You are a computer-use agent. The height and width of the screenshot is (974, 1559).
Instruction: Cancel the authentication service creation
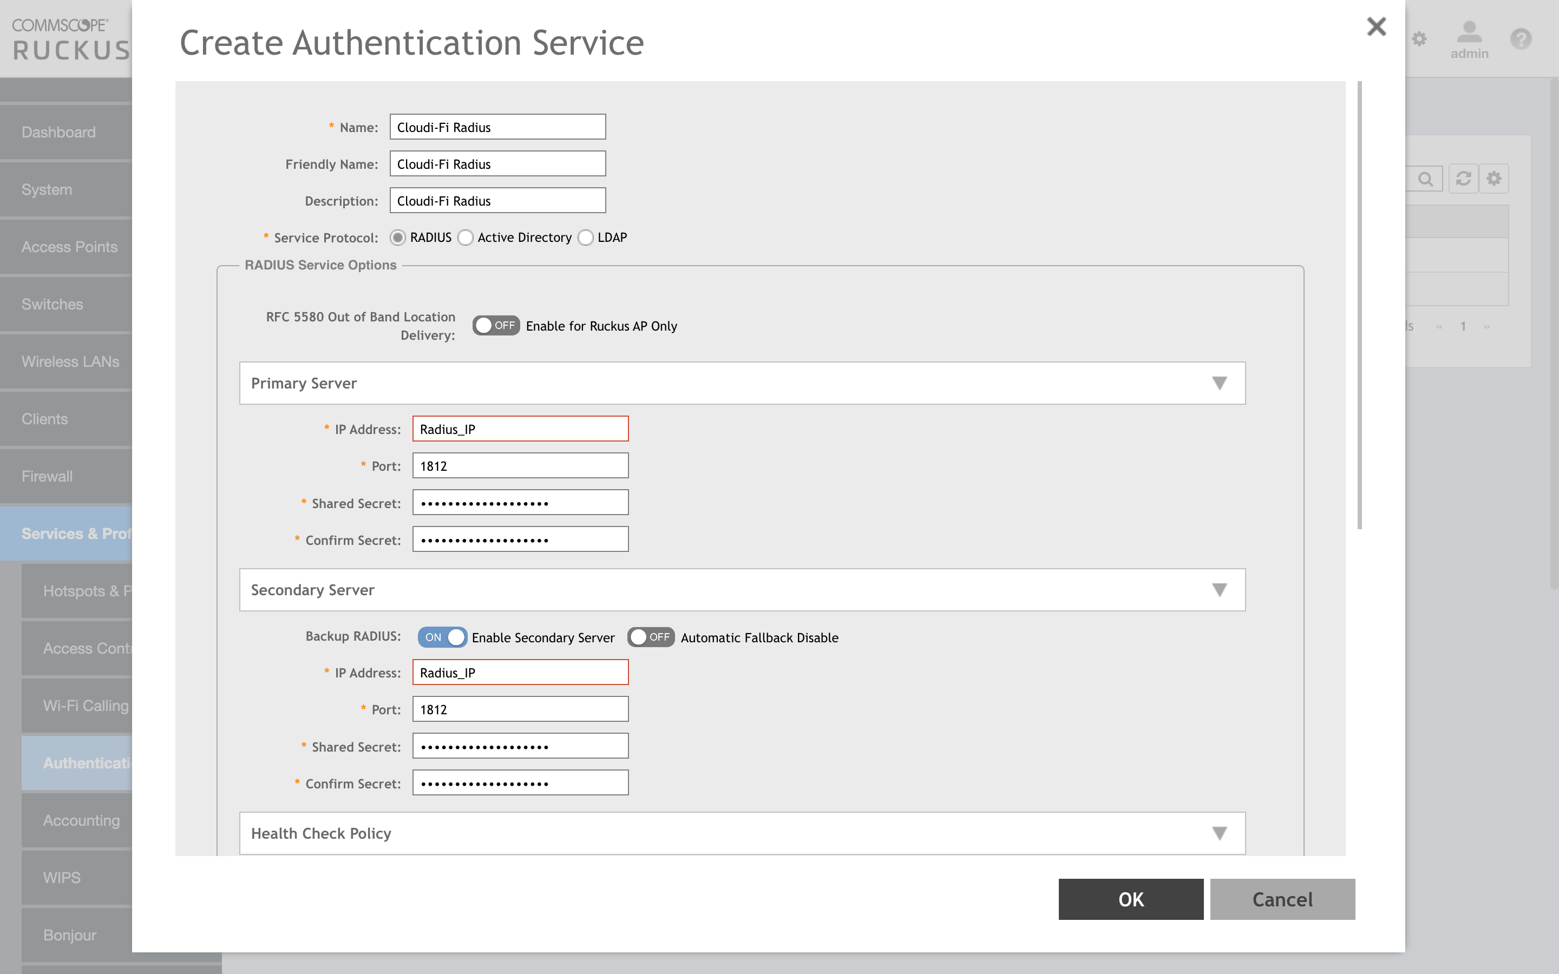(1282, 899)
